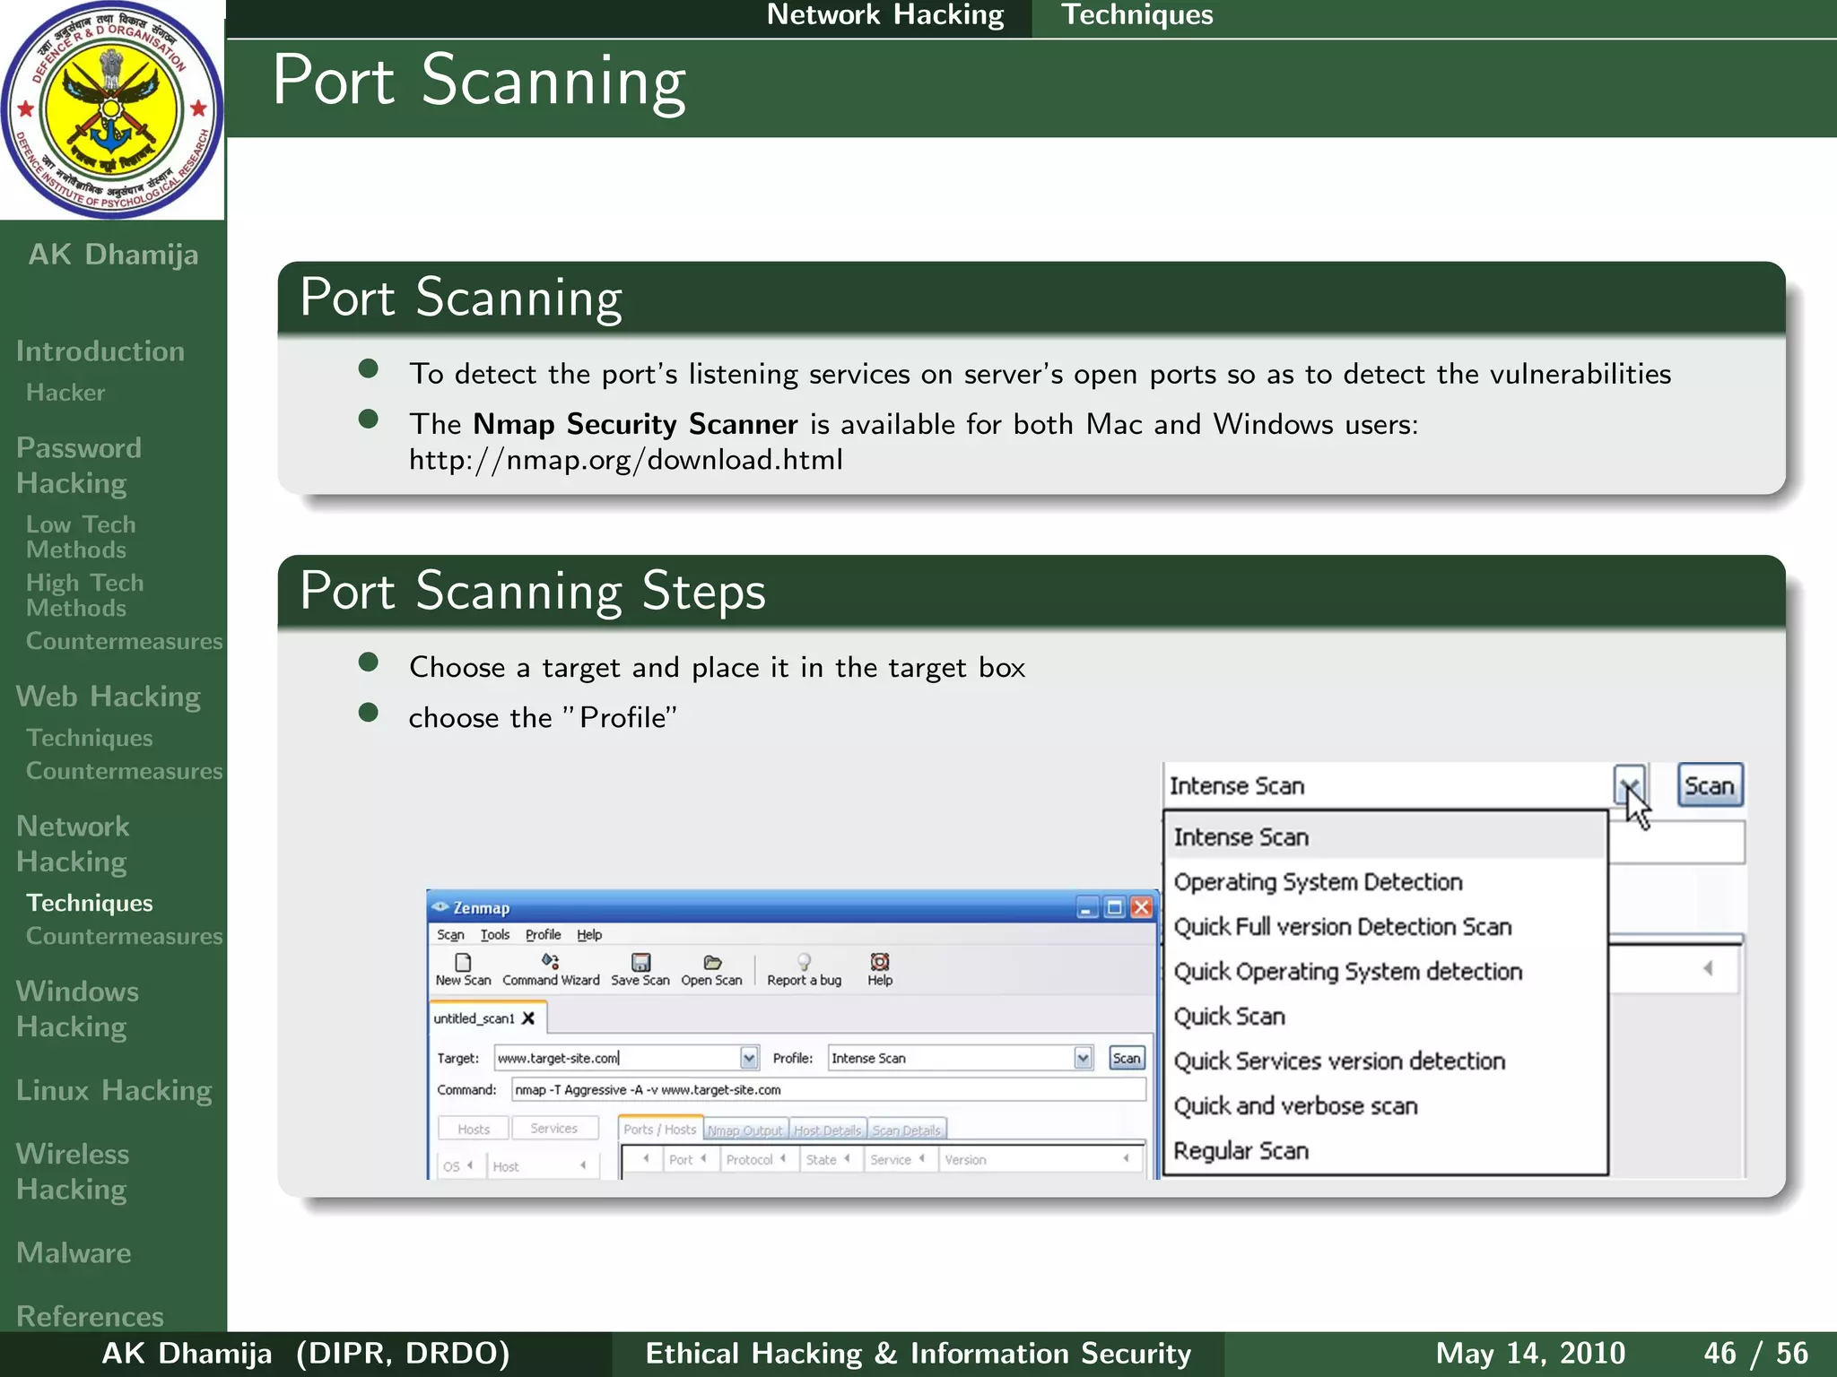The image size is (1837, 1377).
Task: Click the DRDO institute logo
Action: pyautogui.click(x=111, y=109)
